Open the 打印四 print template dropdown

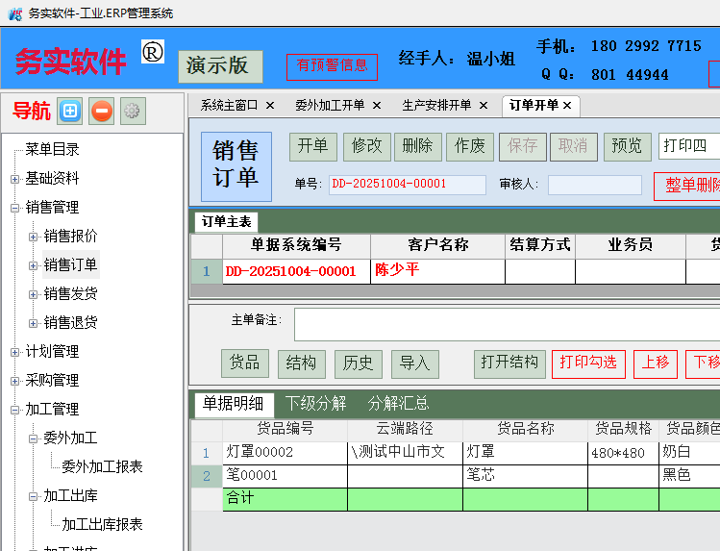click(688, 146)
